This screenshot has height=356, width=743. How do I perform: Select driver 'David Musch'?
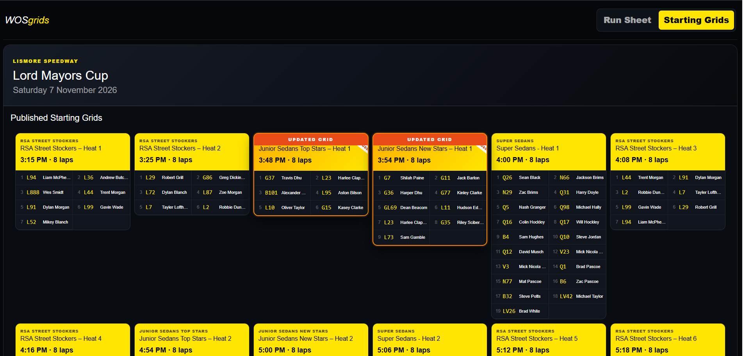(531, 252)
